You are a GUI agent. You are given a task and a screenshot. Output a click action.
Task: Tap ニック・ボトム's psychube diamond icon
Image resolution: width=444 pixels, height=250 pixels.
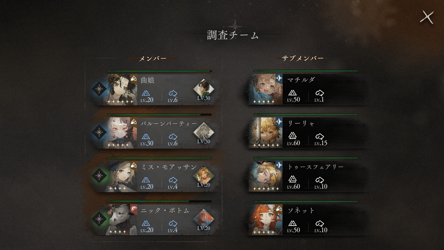pyautogui.click(x=203, y=220)
